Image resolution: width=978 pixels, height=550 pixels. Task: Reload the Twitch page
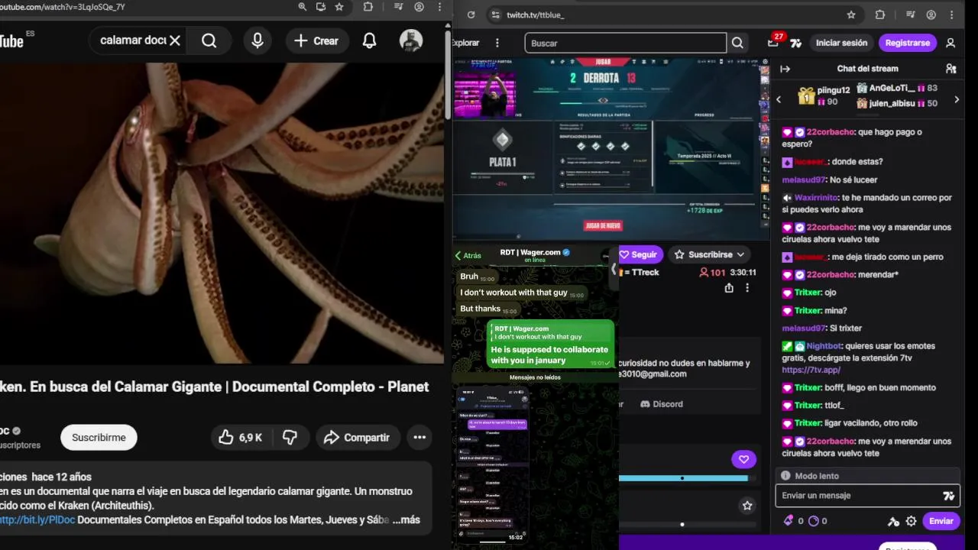(x=471, y=15)
